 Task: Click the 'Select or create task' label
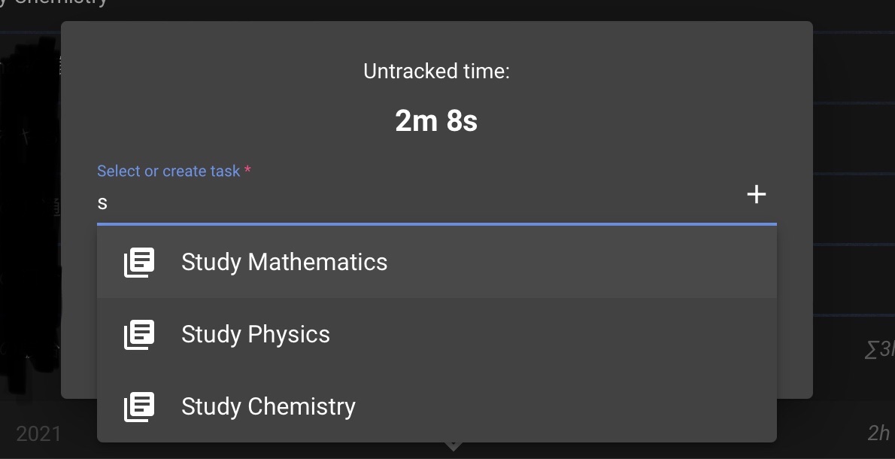click(167, 171)
